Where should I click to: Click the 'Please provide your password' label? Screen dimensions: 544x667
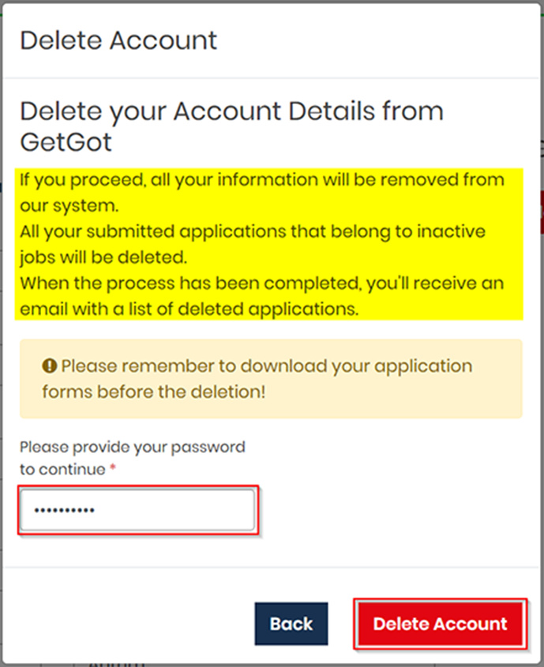(x=133, y=448)
